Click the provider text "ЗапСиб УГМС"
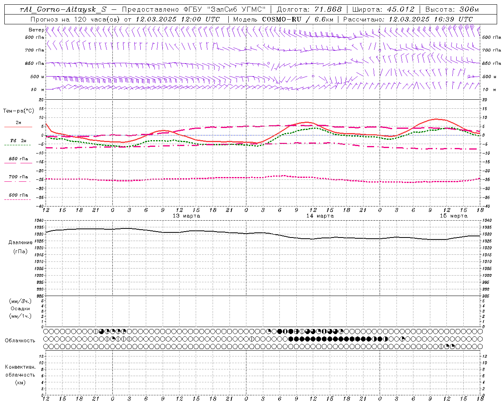This screenshot has height=402, width=503. [237, 9]
